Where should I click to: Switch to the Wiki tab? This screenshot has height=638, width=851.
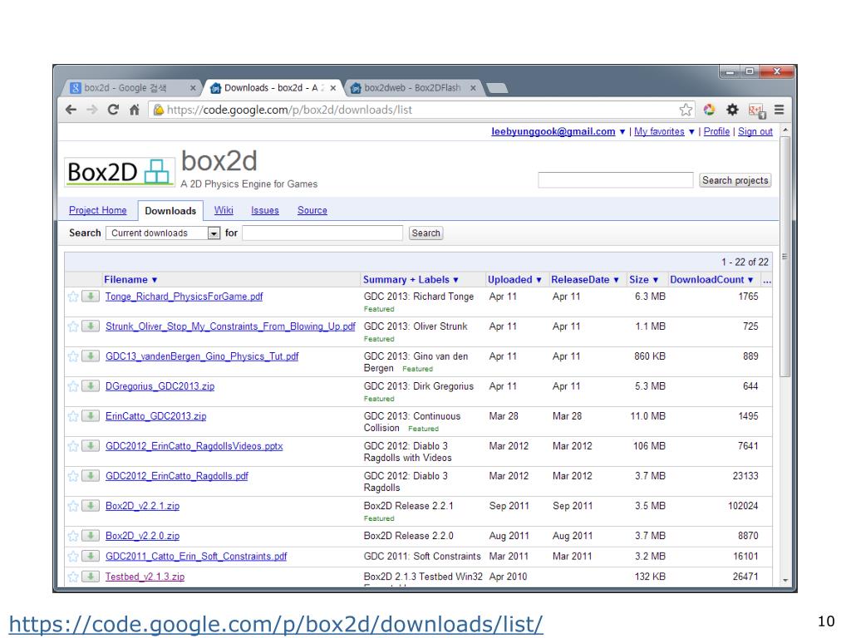coord(224,210)
